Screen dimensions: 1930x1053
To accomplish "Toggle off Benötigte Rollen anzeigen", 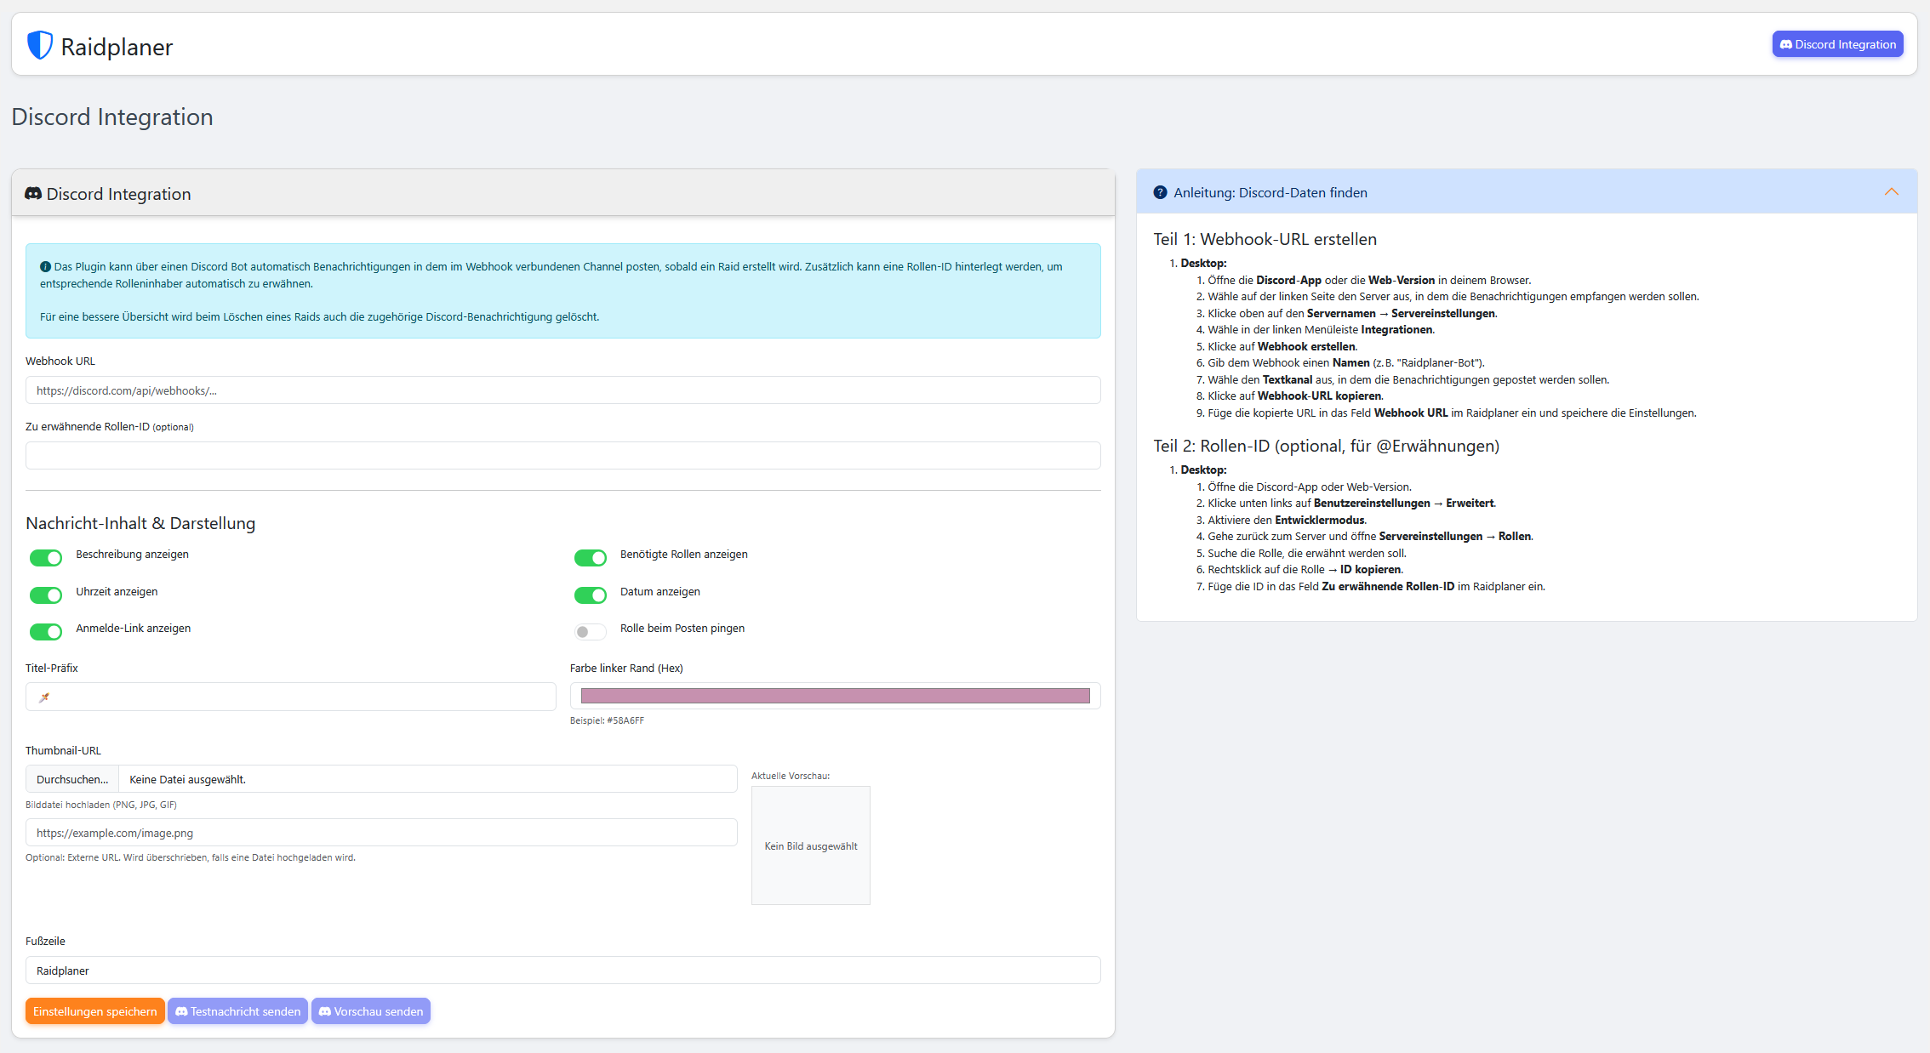I will coord(590,558).
